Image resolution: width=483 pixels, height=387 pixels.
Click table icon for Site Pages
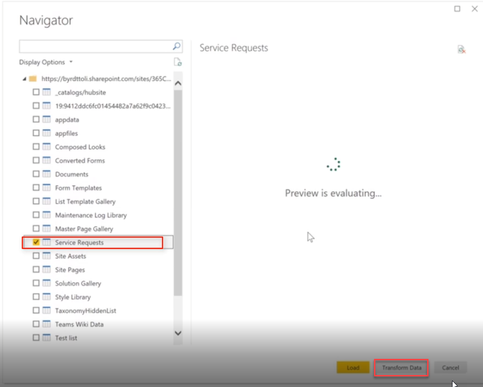pos(47,269)
